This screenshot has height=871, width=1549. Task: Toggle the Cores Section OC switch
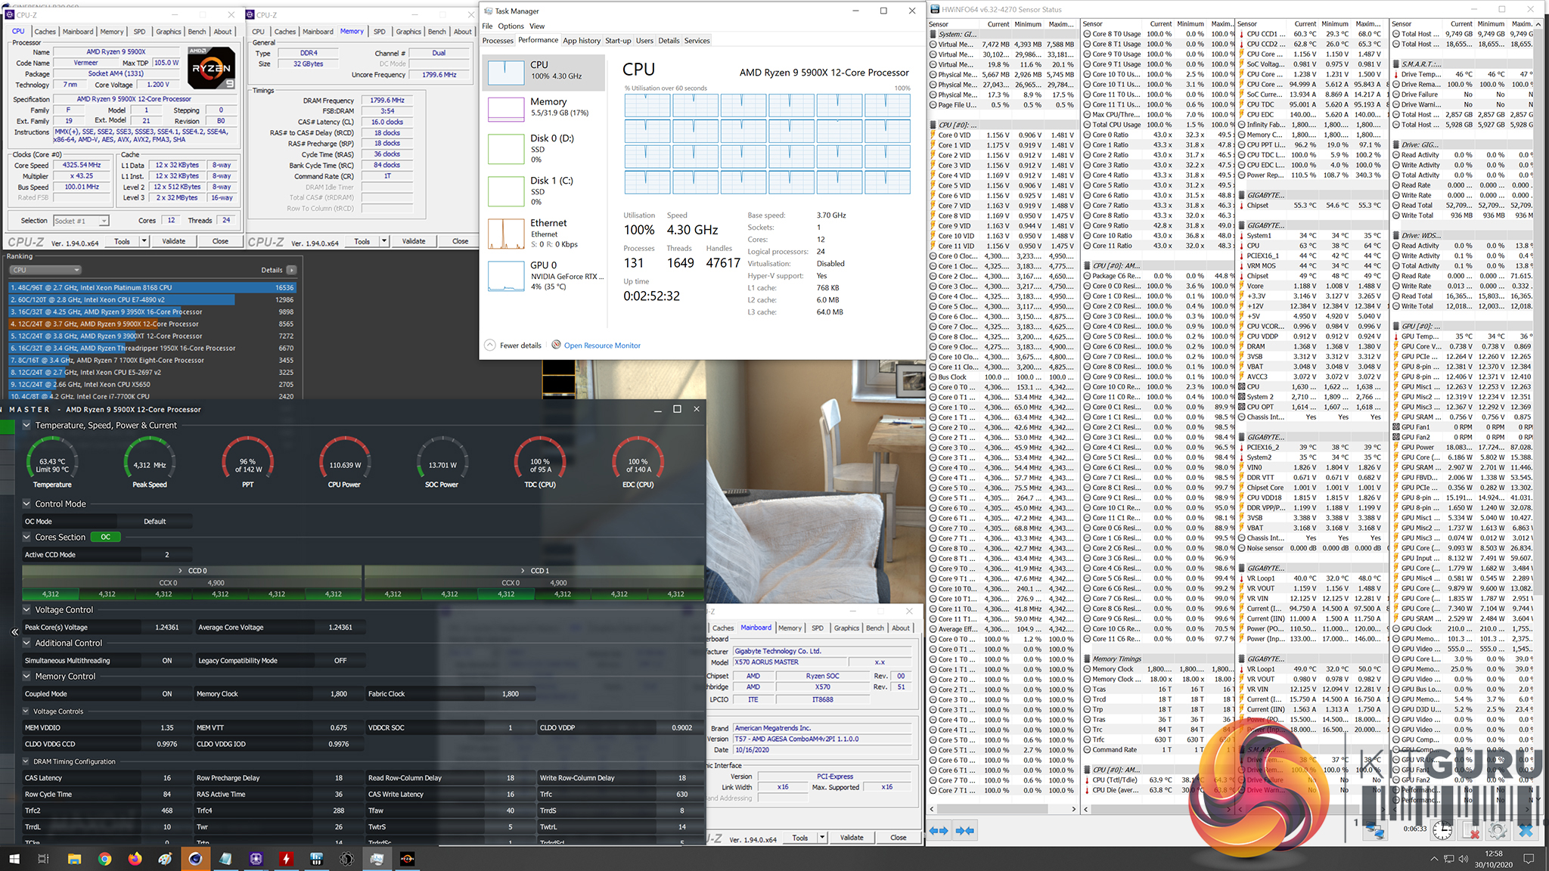[x=105, y=537]
